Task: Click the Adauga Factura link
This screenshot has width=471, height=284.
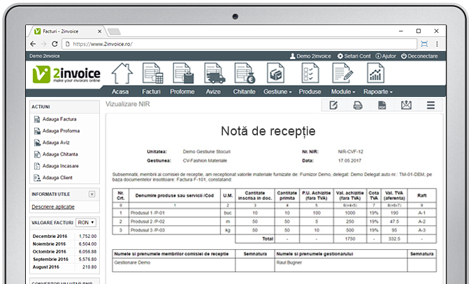Action: pyautogui.click(x=59, y=119)
